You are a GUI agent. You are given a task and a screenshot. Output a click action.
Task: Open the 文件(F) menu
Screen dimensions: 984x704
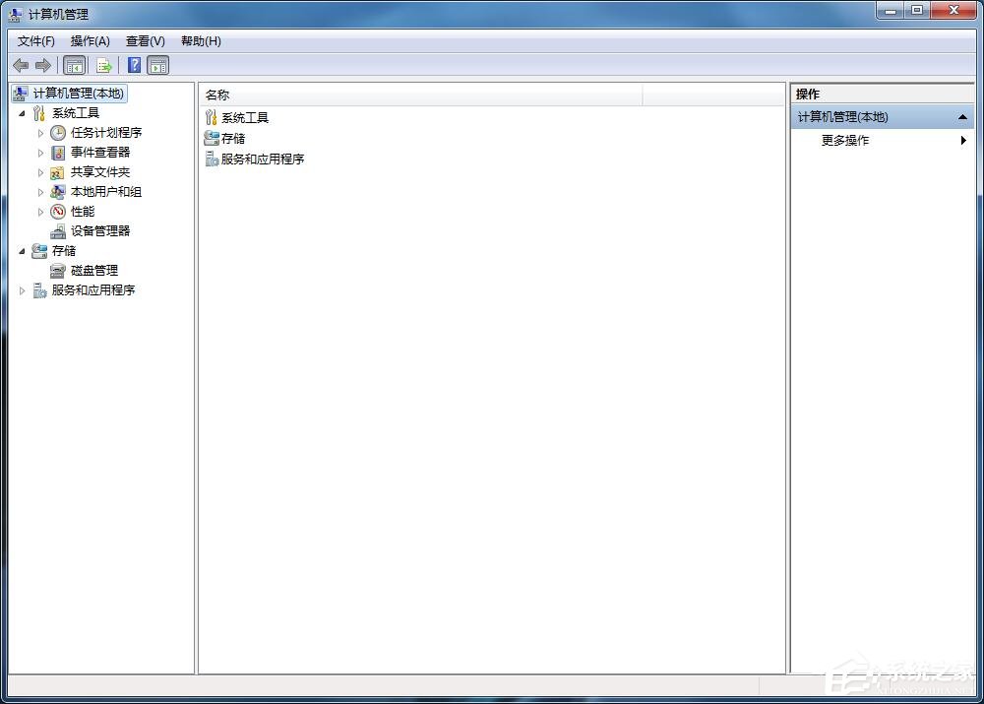pos(36,40)
